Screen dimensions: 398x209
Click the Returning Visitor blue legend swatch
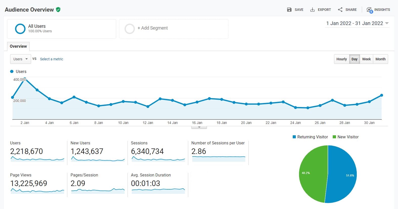click(294, 137)
